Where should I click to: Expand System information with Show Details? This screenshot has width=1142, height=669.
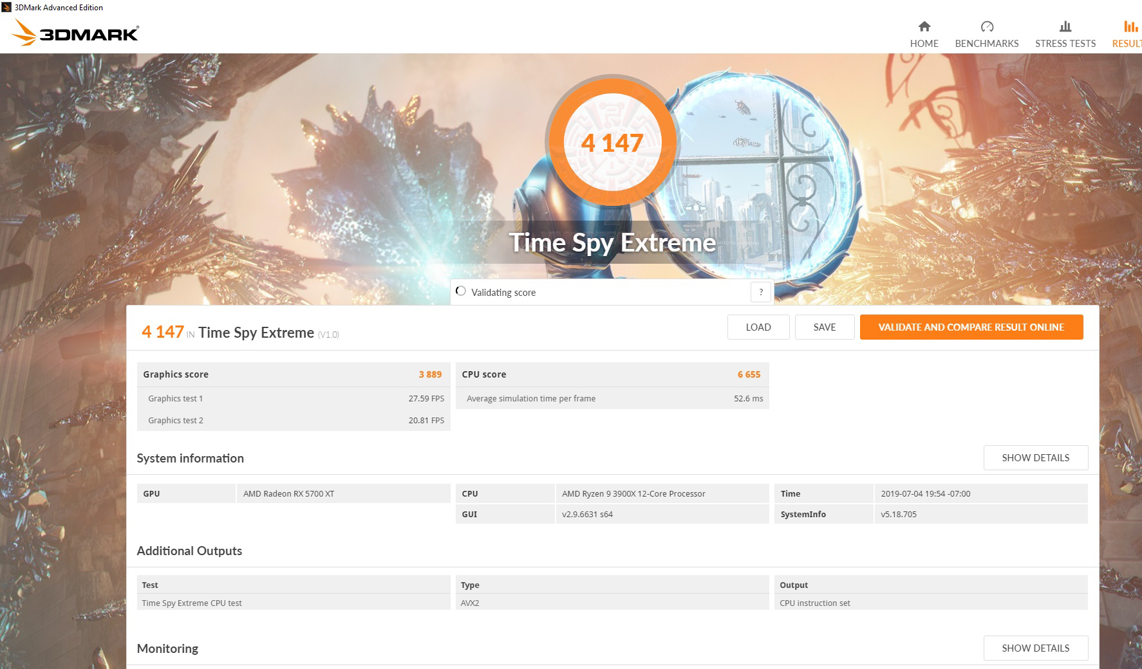1035,457
